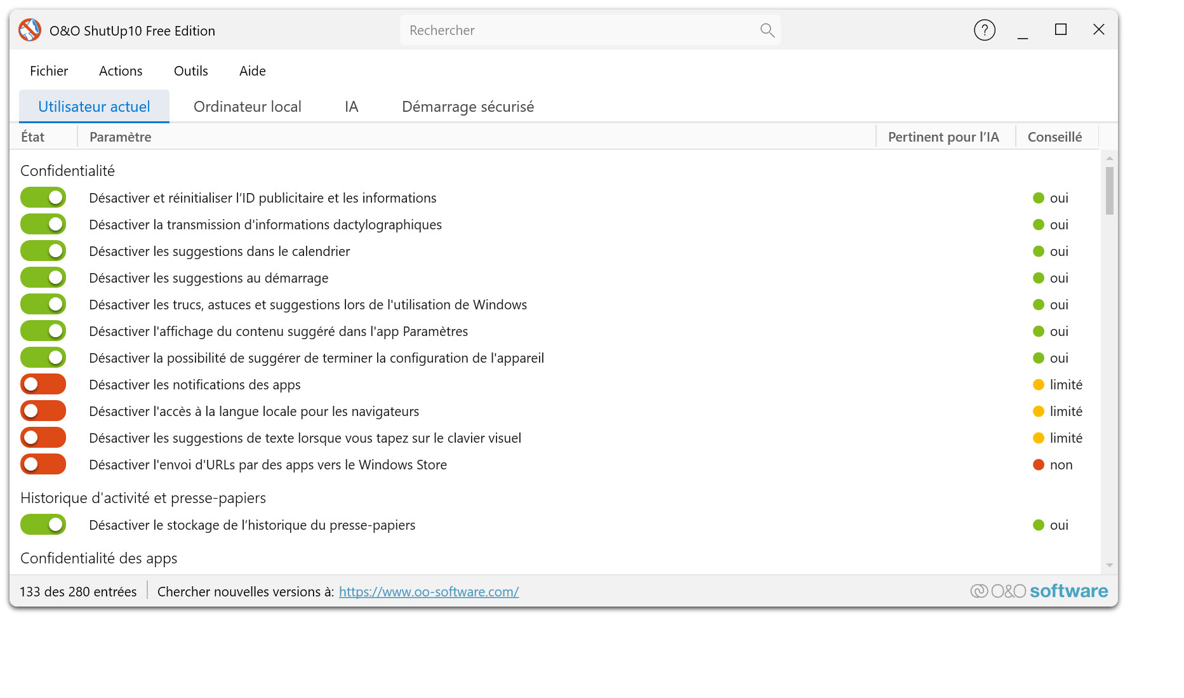1184x698 pixels.
Task: Close the ShutUp10 window
Action: pyautogui.click(x=1099, y=30)
